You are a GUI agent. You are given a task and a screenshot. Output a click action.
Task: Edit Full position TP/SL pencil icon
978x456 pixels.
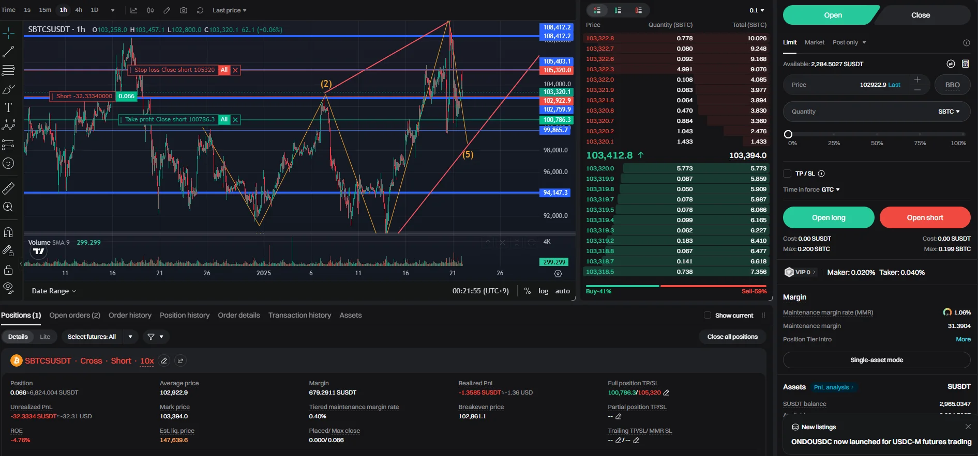tap(666, 393)
